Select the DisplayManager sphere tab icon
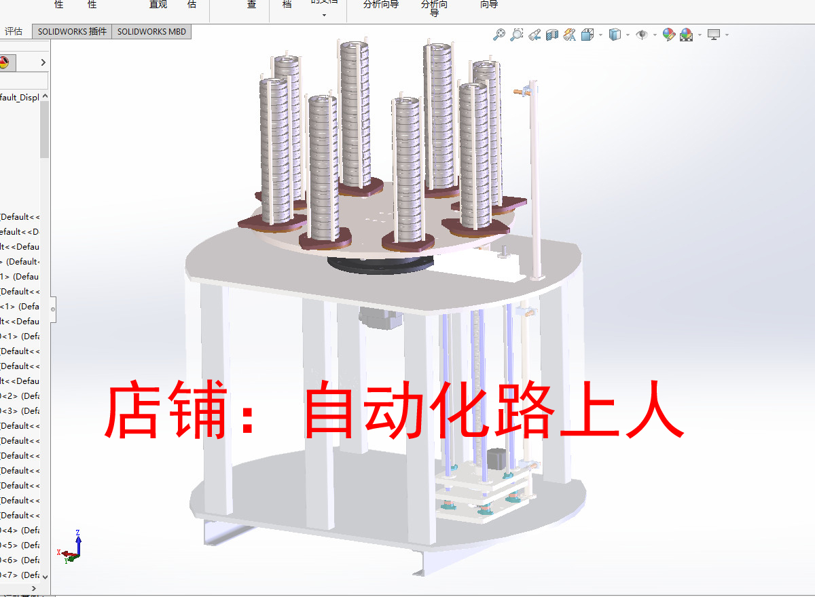The image size is (815, 597). [3, 62]
